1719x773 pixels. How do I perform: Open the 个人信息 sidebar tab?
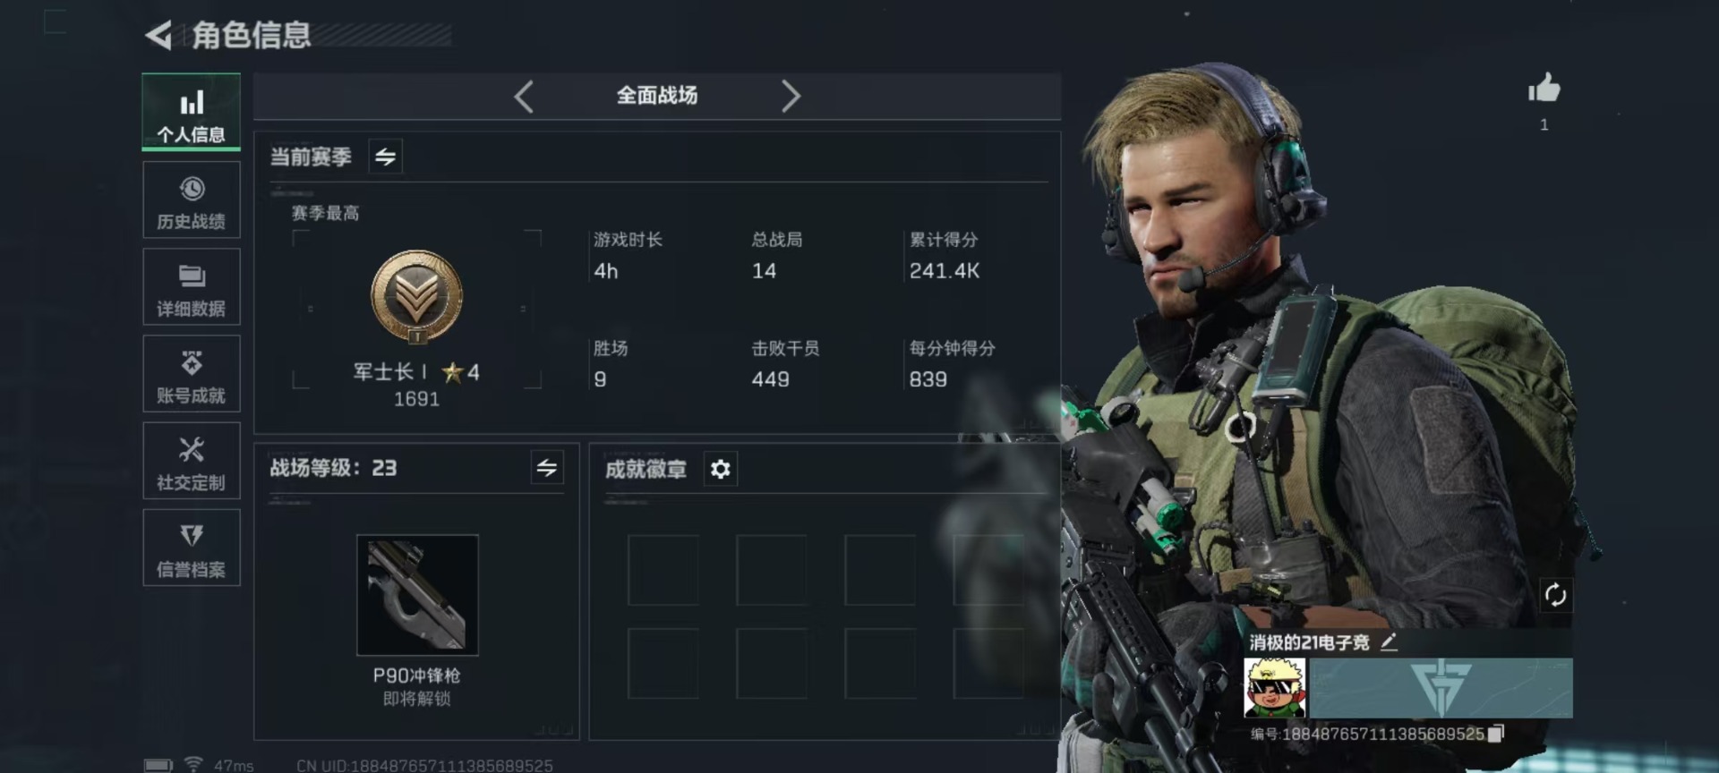tap(191, 112)
